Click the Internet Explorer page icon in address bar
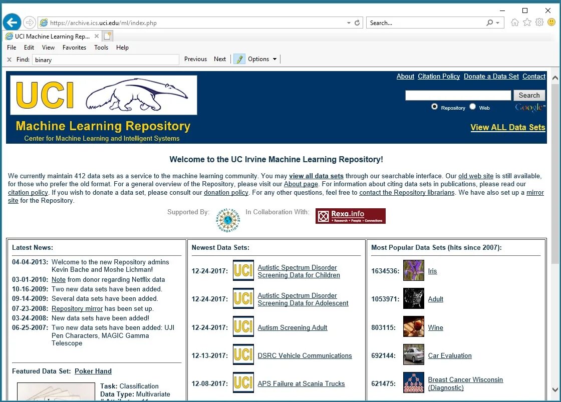The image size is (561, 402). [44, 23]
